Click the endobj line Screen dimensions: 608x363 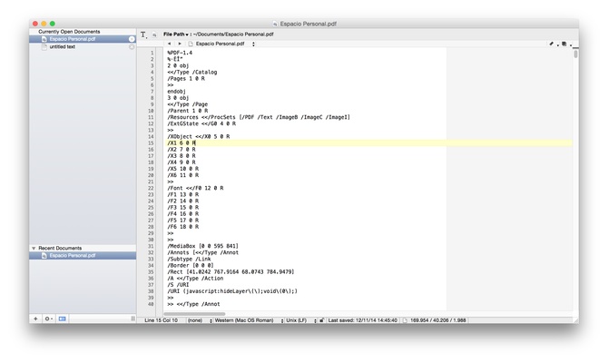[x=176, y=92]
